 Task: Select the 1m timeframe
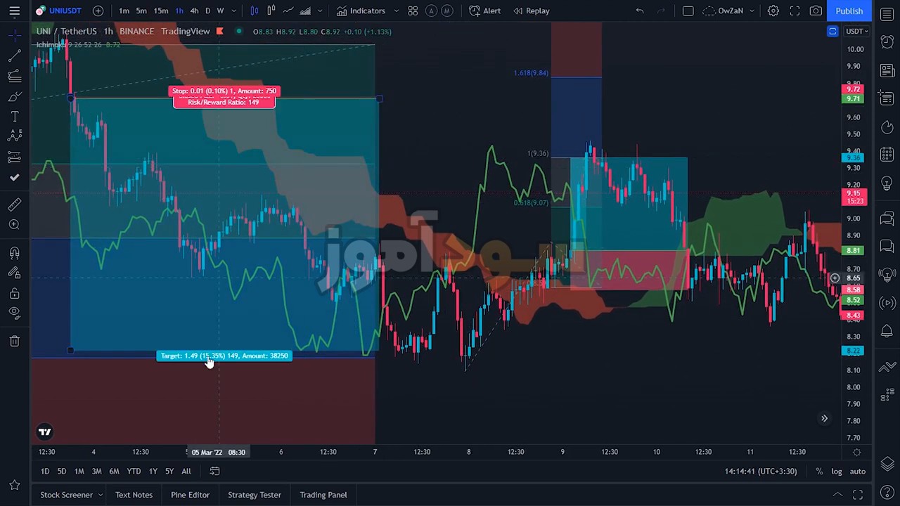(124, 11)
